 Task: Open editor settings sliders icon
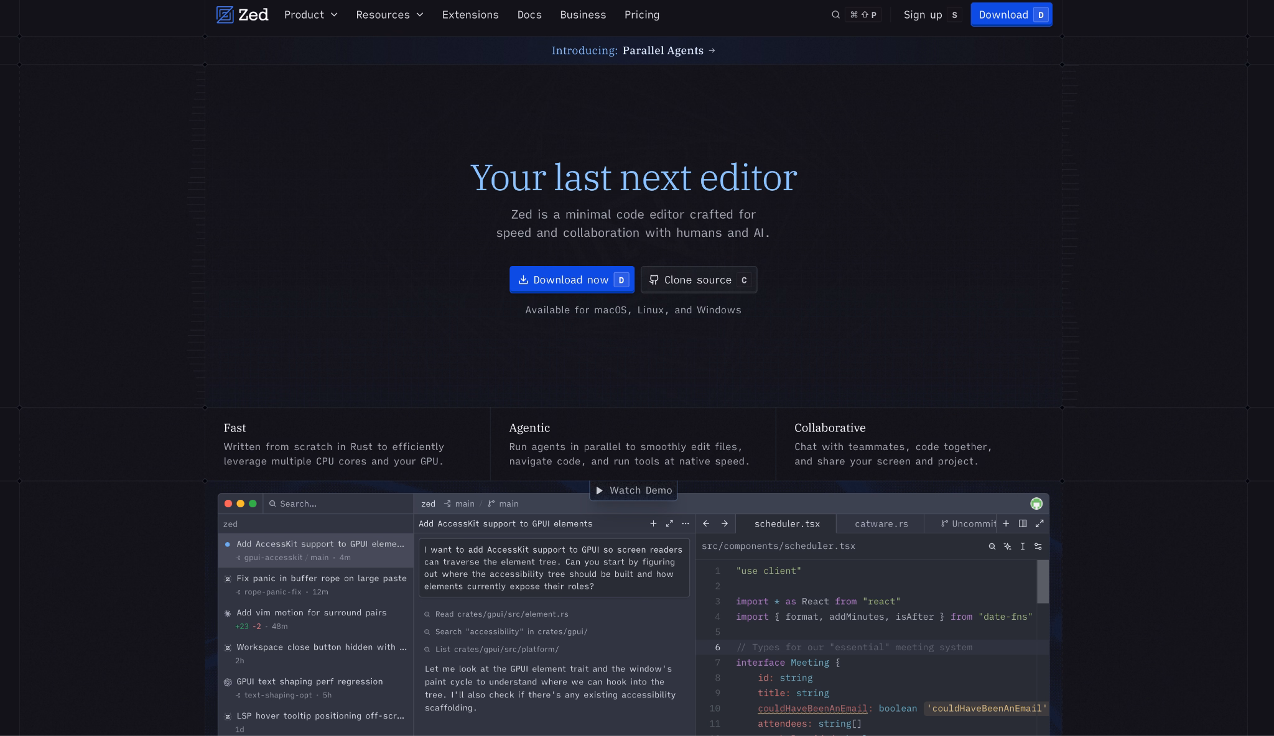tap(1038, 546)
